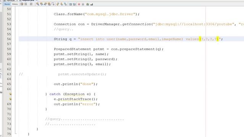The image size is (244, 137).
Task: Jump to Last Edit location icon
Action: pyautogui.click(x=22, y=4)
